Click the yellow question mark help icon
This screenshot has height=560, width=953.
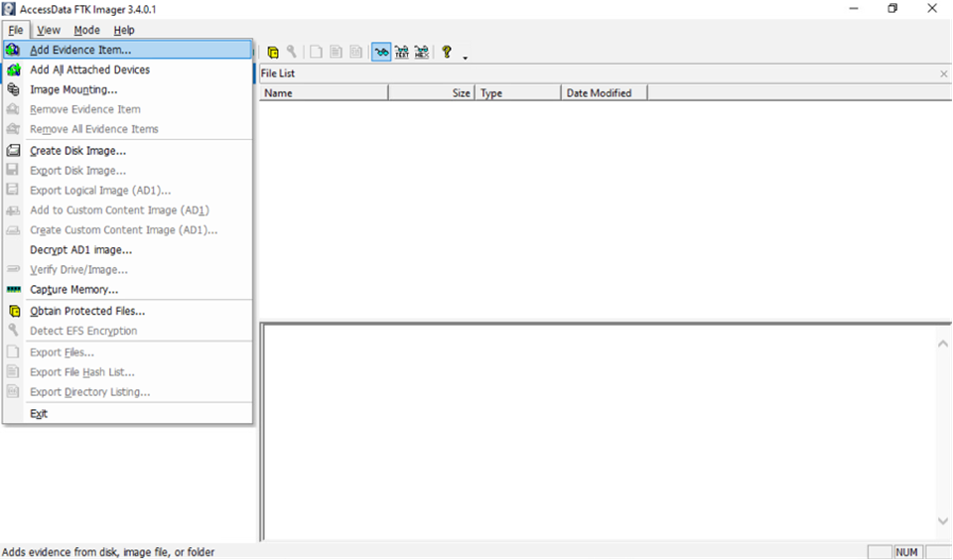pos(447,52)
